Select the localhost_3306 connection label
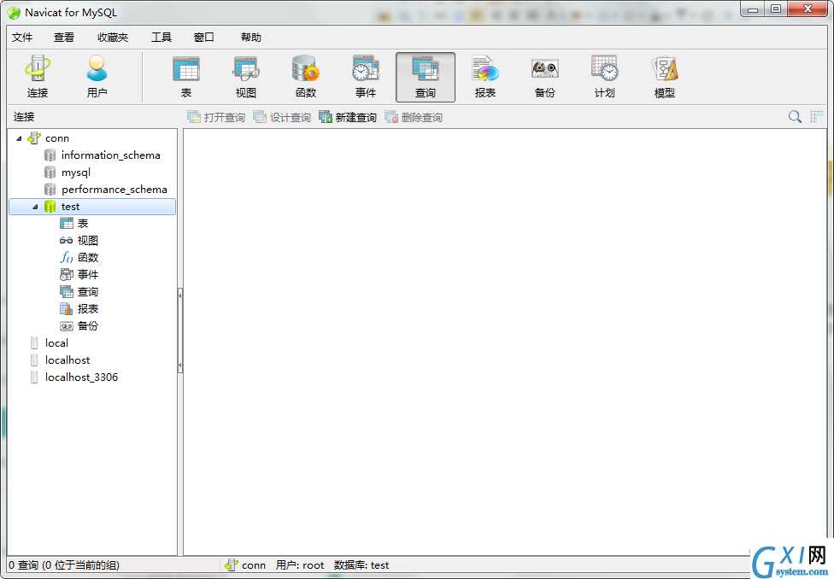This screenshot has height=579, width=834. [x=81, y=377]
